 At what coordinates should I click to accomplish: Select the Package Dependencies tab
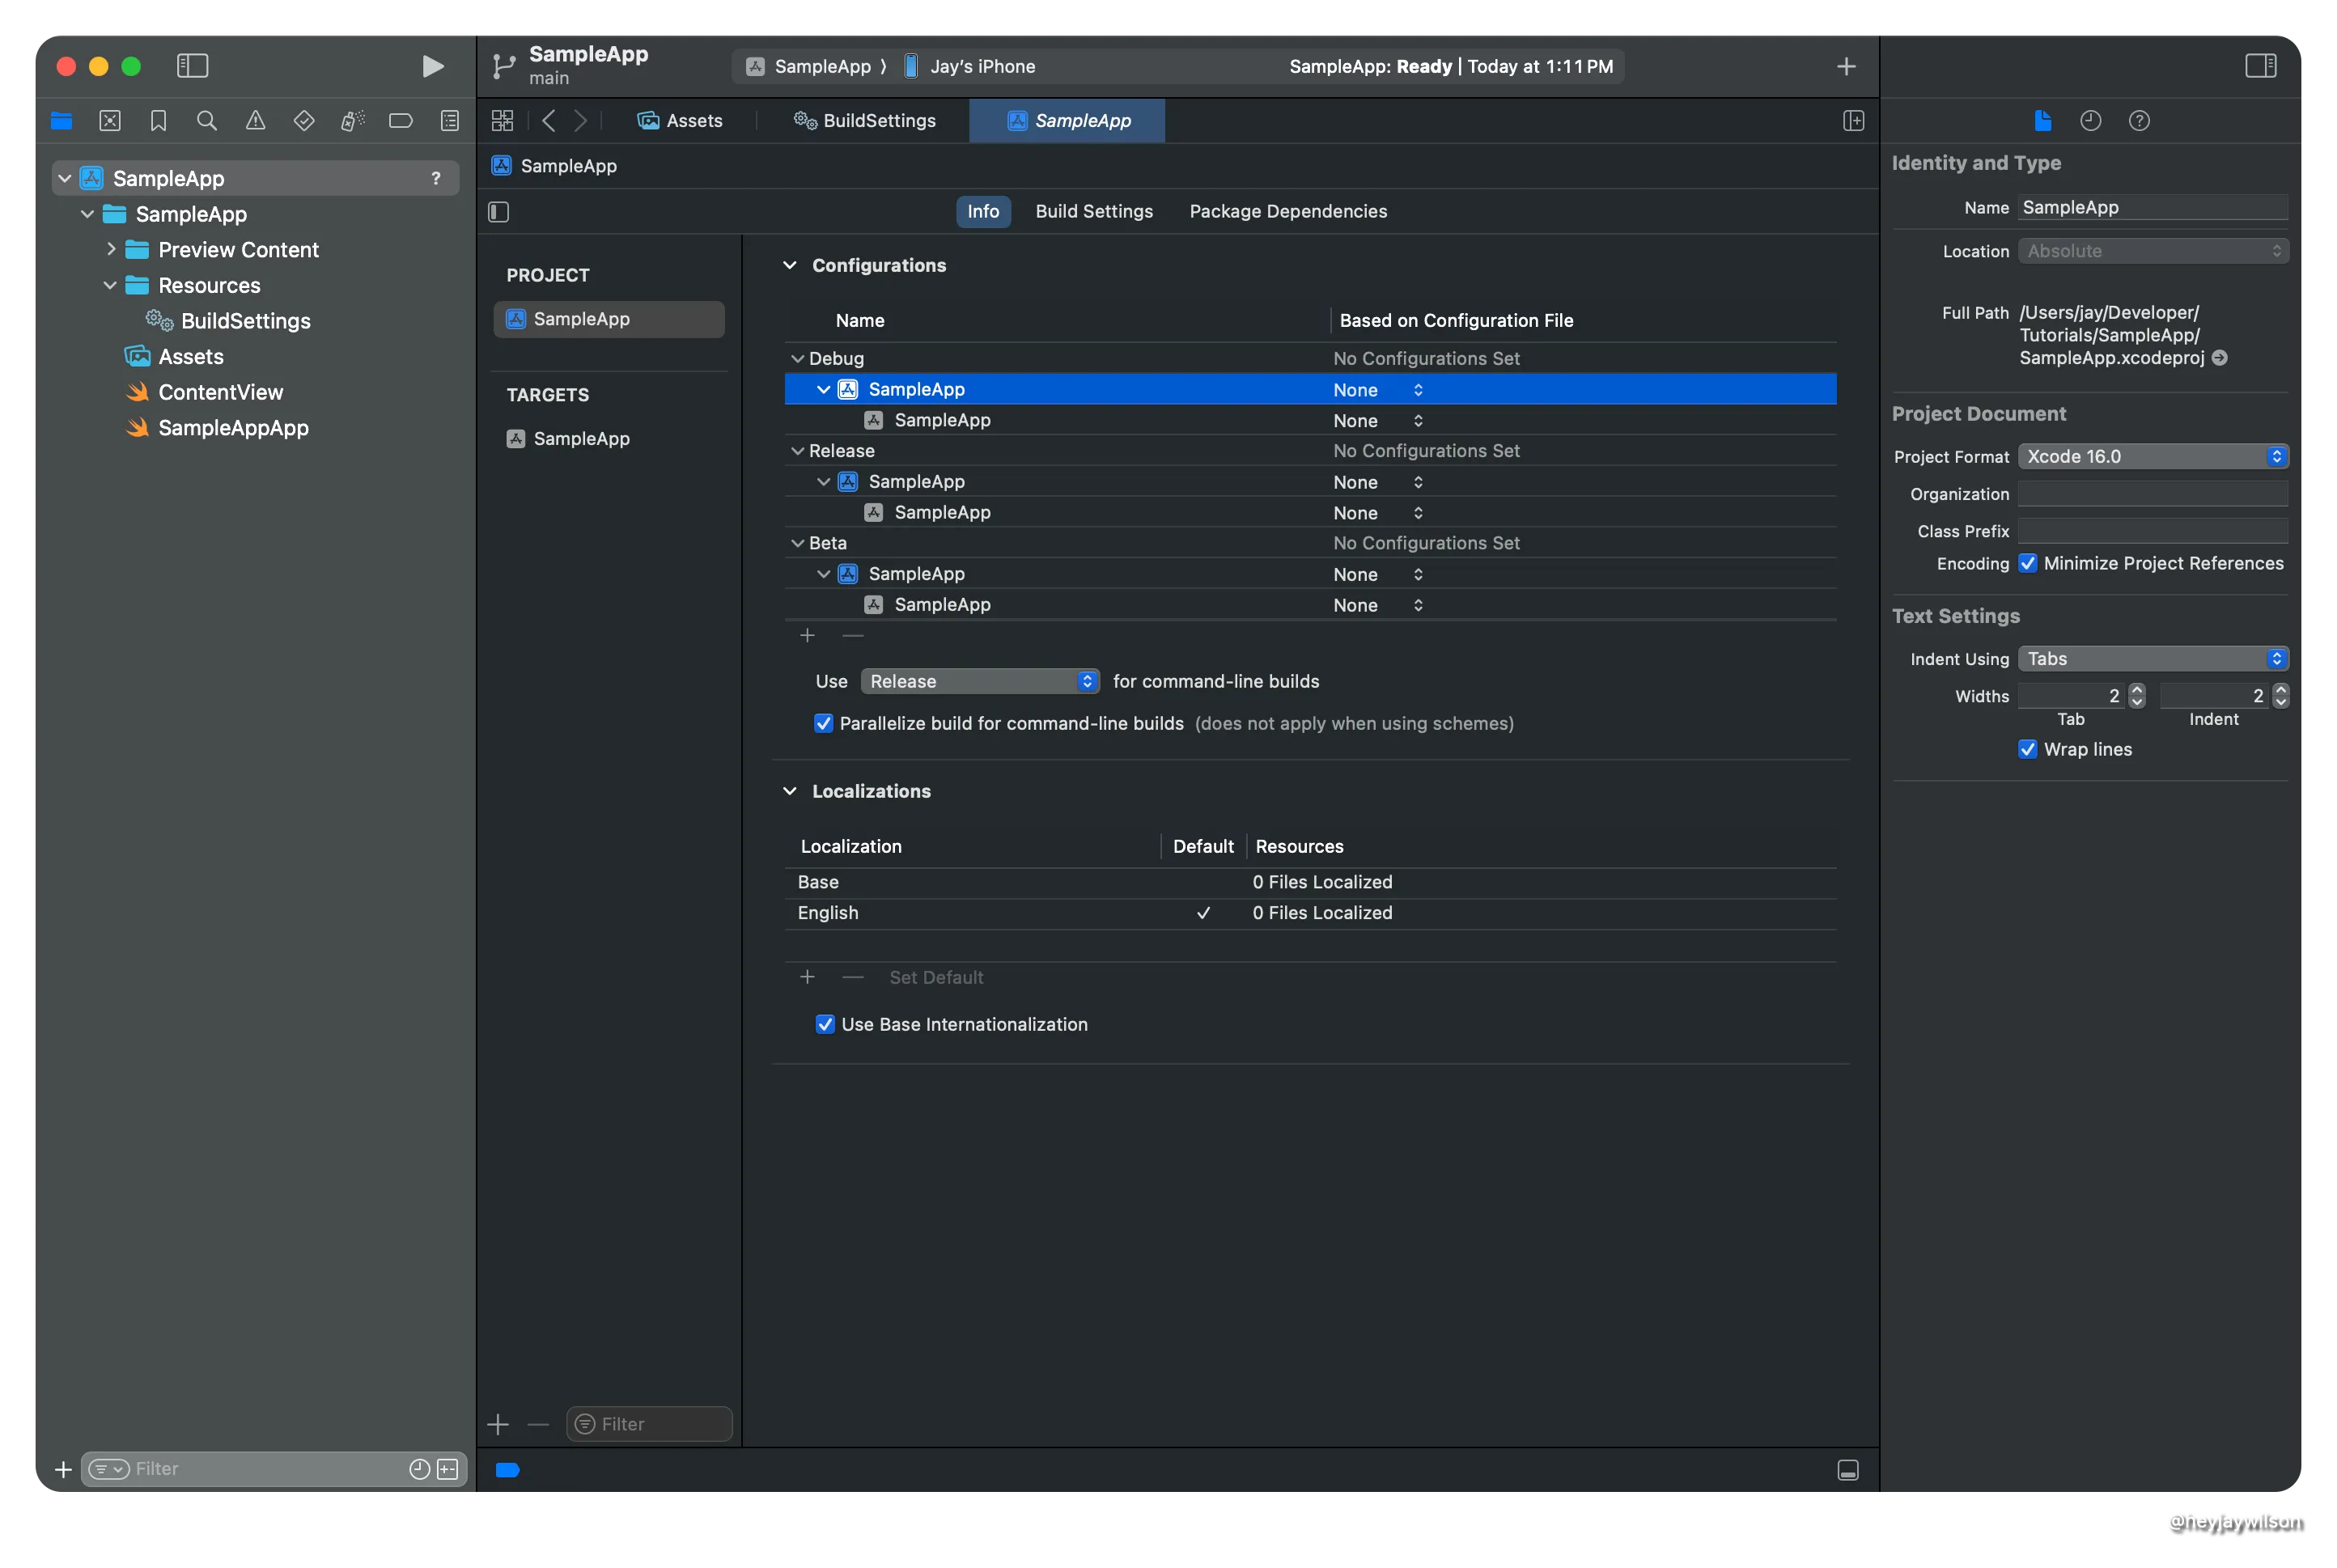pyautogui.click(x=1288, y=211)
